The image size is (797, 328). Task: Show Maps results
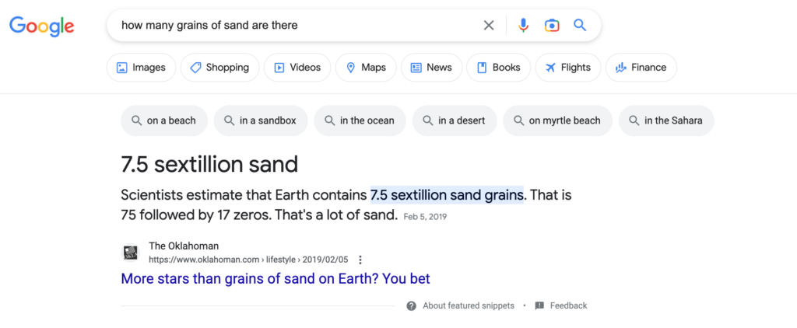point(366,68)
